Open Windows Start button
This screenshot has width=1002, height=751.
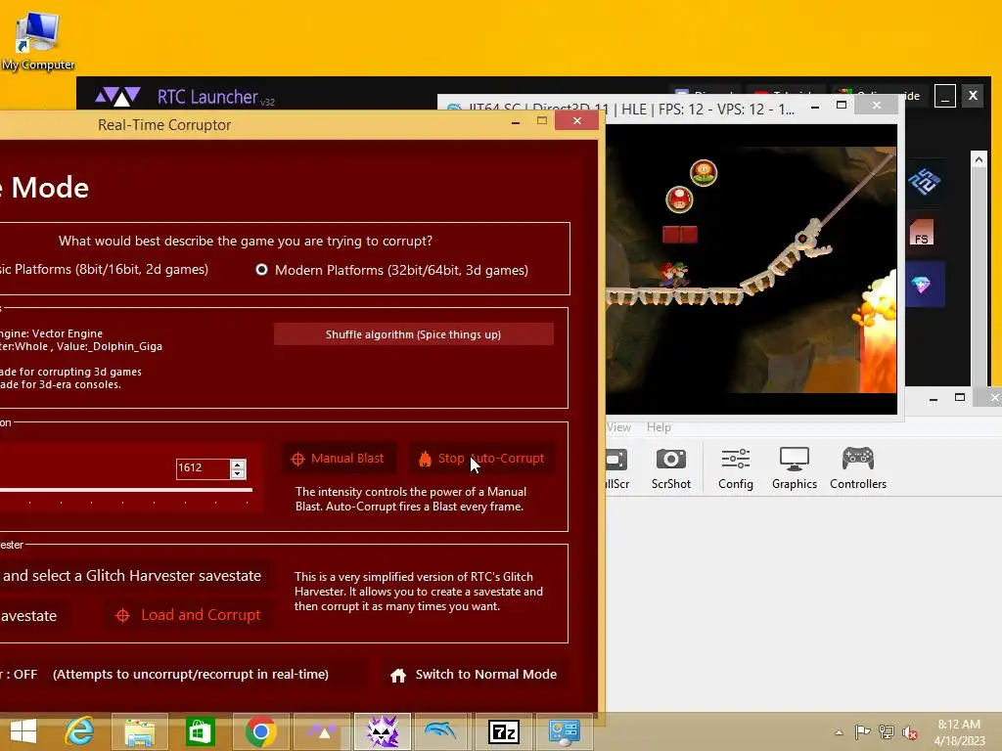[x=23, y=731]
